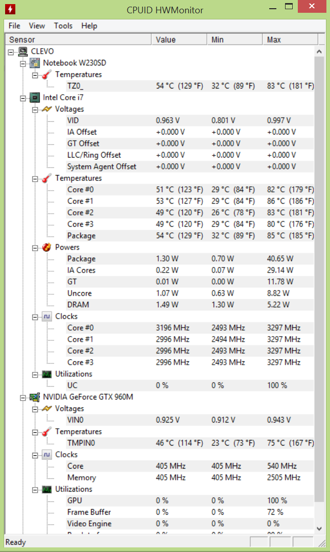Select the Frame Buffer utilization row
The height and width of the screenshot is (552, 330).
190,512
